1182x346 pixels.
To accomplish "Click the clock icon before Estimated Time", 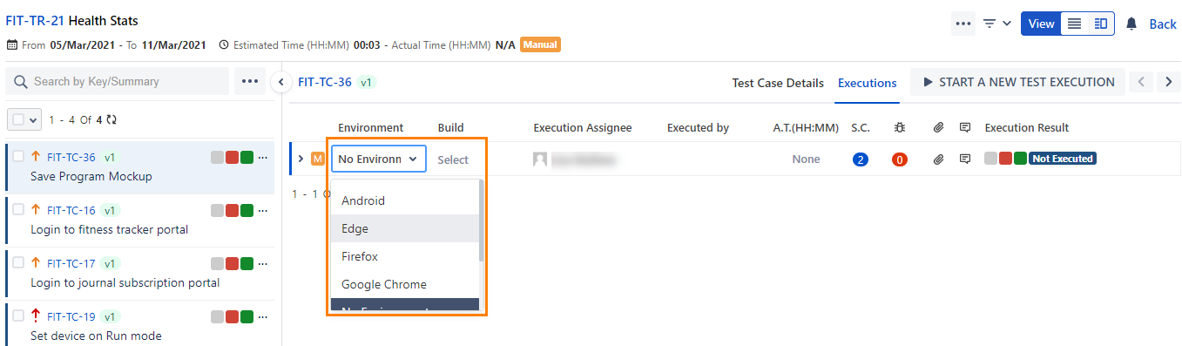I will point(224,44).
